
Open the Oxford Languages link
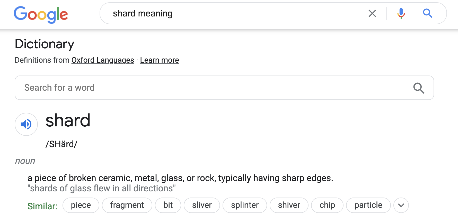(x=103, y=60)
